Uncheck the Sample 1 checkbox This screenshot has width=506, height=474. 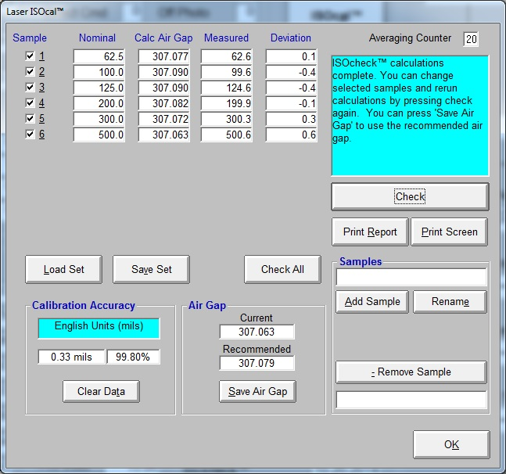30,56
